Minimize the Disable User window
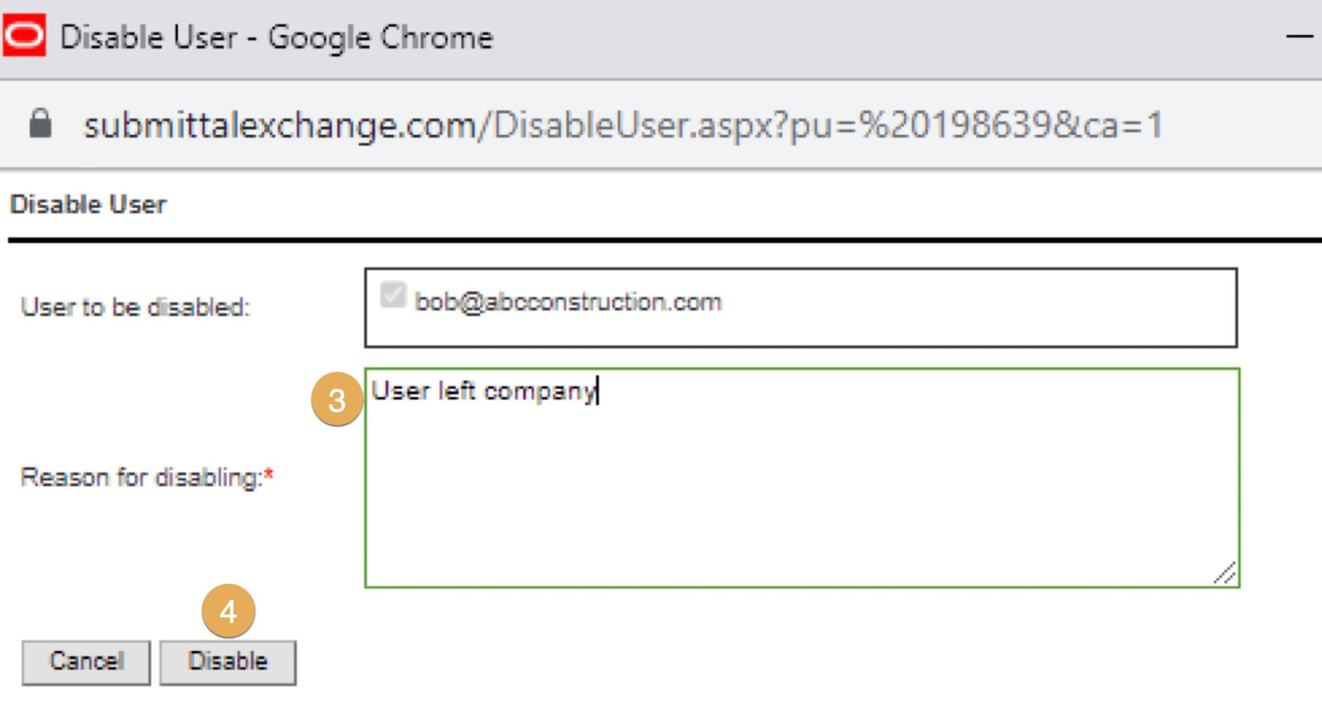Image resolution: width=1322 pixels, height=724 pixels. [1298, 36]
